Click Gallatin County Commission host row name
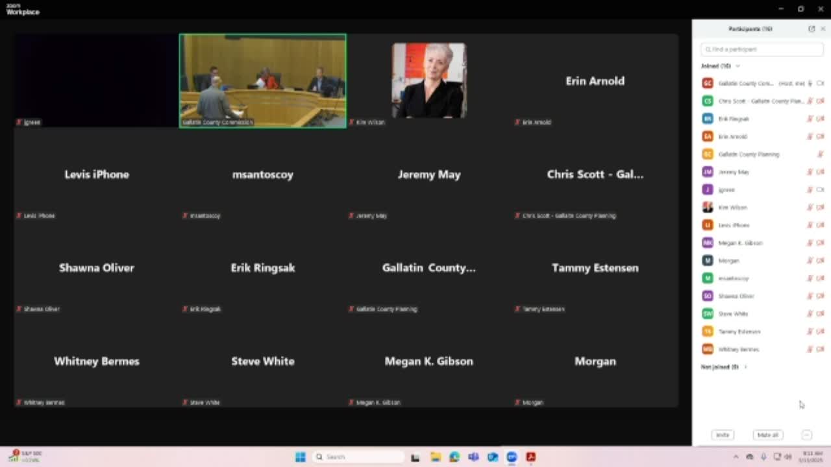This screenshot has height=467, width=831. [746, 84]
